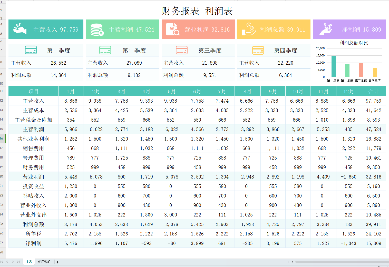Screen dimensions: 389x267
Task: Add a new sheet with the plus button
Action: point(57,262)
